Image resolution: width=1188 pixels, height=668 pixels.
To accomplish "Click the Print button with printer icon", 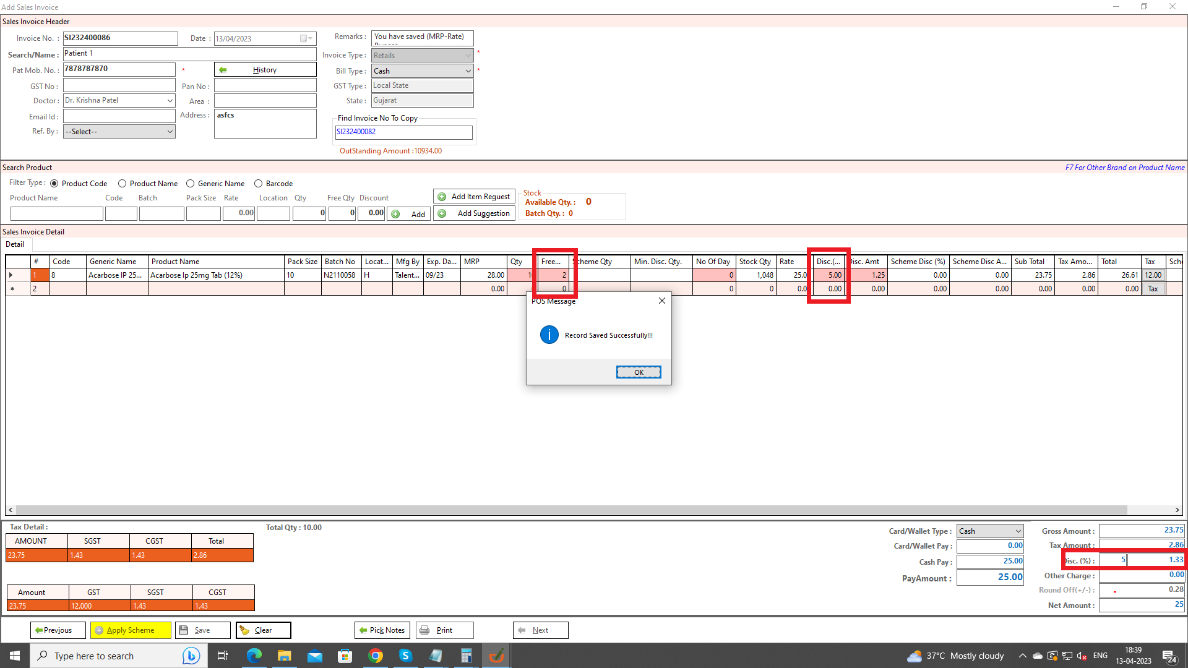I will click(444, 630).
